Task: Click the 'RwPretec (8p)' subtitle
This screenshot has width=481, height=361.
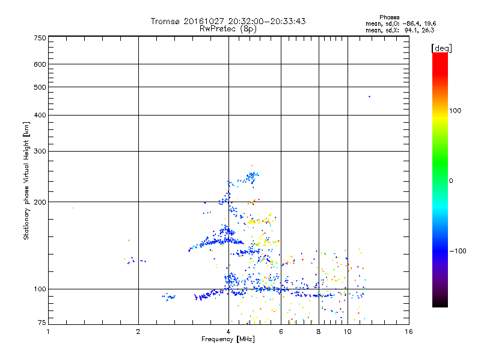Action: click(x=228, y=29)
